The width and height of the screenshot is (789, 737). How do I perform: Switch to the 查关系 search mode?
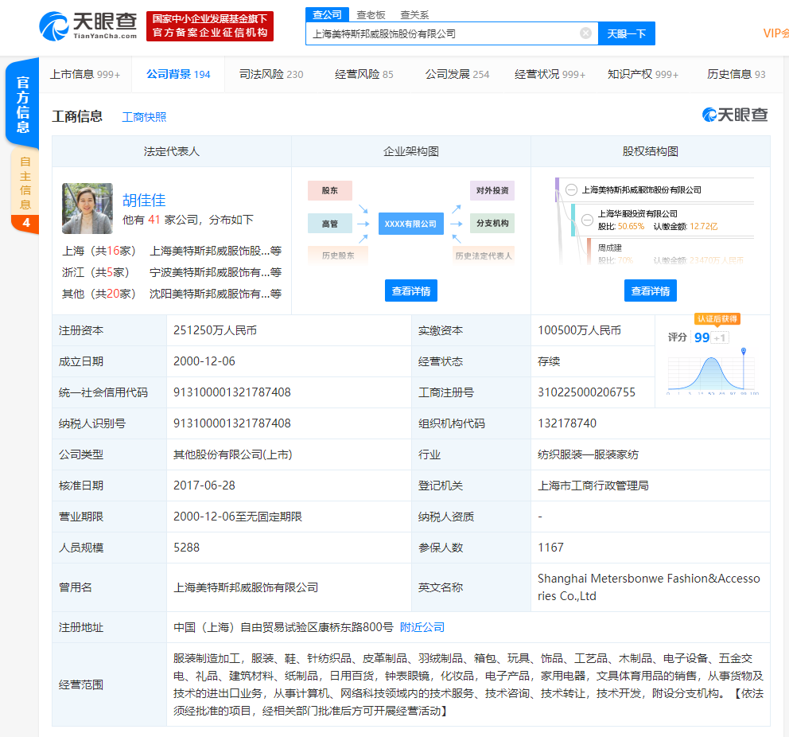pyautogui.click(x=414, y=14)
